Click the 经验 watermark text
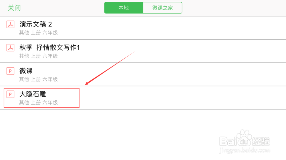The image size is (286, 160). (x=261, y=141)
